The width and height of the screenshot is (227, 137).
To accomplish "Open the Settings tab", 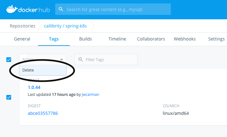I will [217, 39].
